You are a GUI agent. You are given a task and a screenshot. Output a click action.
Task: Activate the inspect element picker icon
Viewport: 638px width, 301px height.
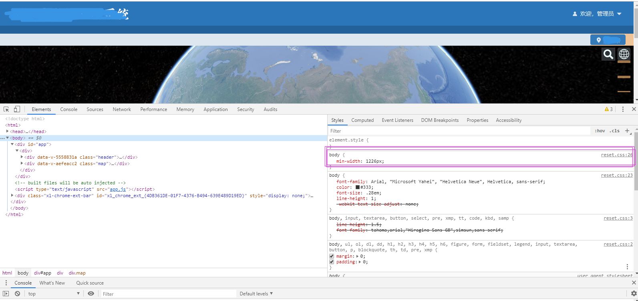[6, 109]
